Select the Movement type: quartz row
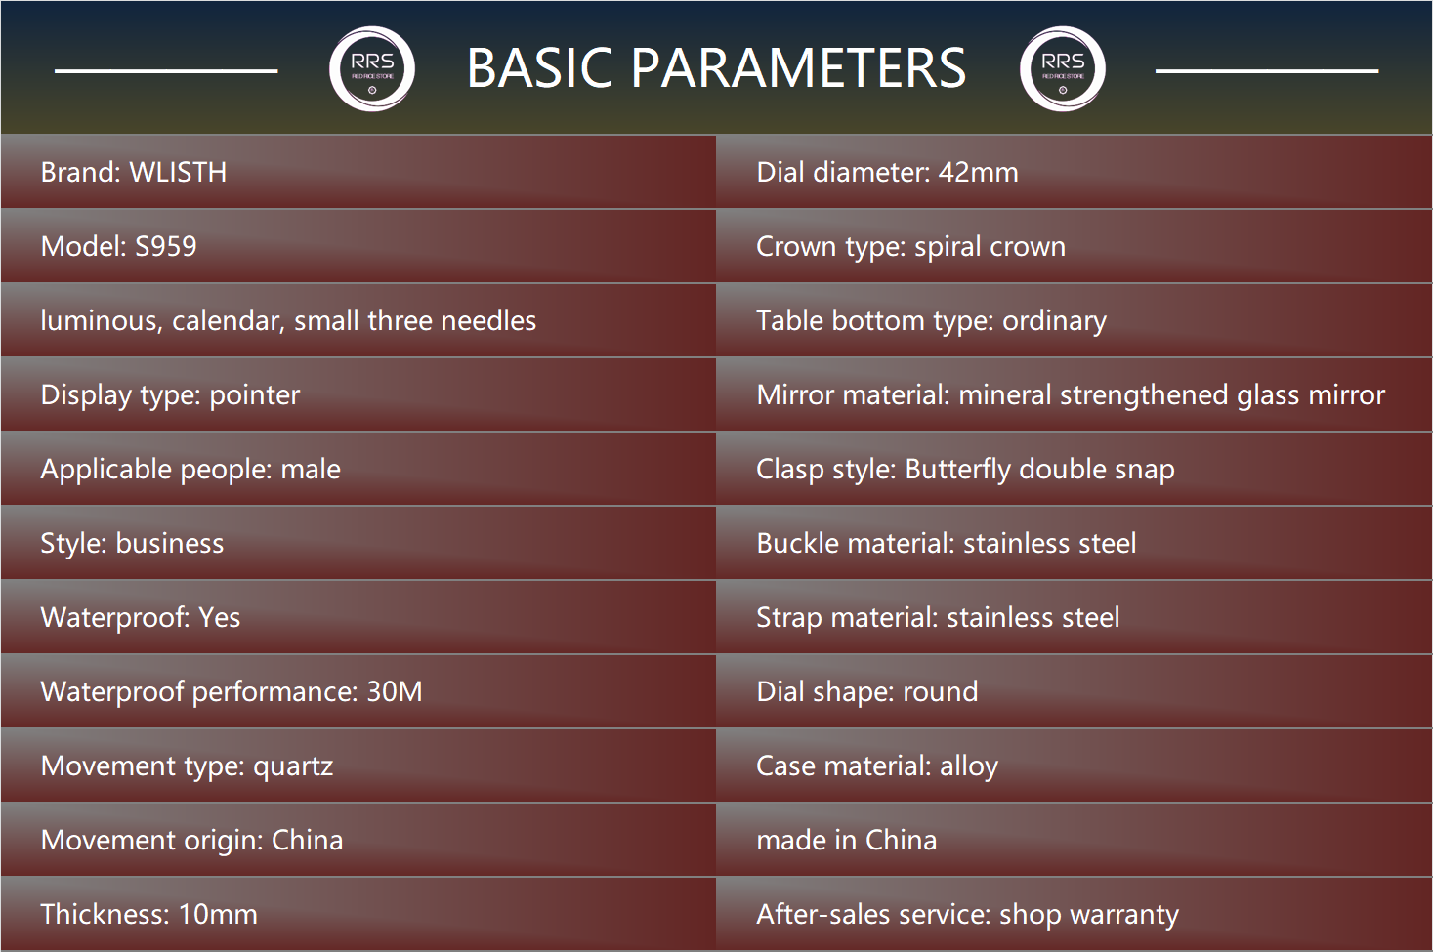Screen dimensions: 1433x952 click(x=187, y=766)
